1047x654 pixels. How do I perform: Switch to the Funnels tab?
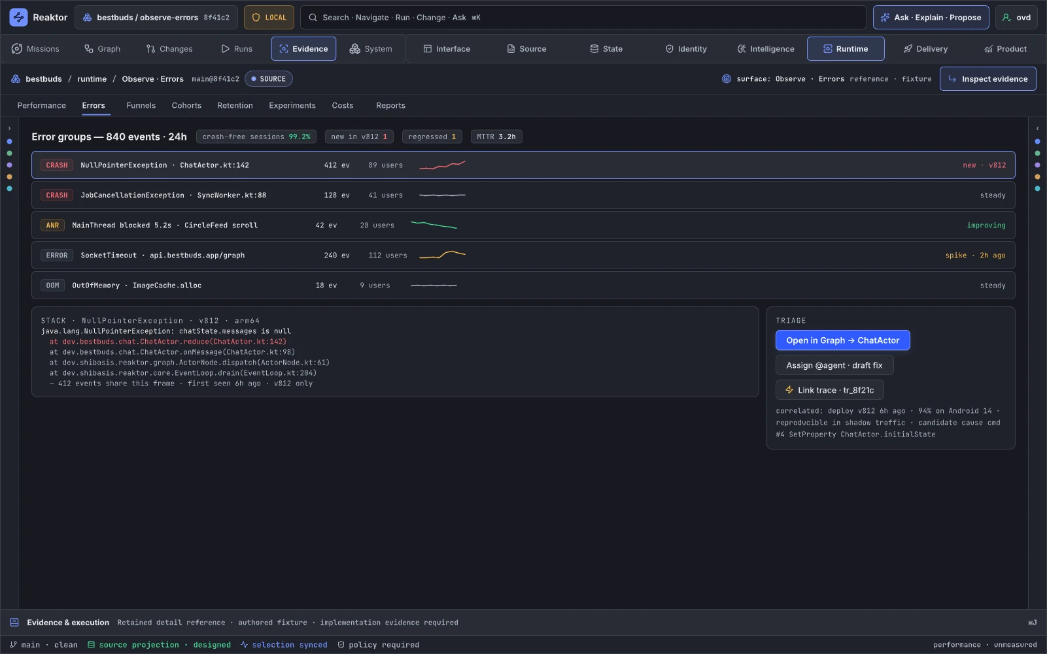coord(141,106)
